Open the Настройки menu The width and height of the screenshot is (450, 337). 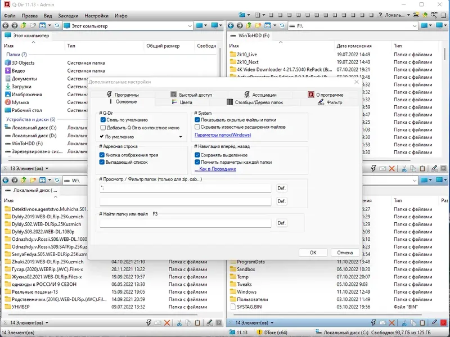(96, 16)
